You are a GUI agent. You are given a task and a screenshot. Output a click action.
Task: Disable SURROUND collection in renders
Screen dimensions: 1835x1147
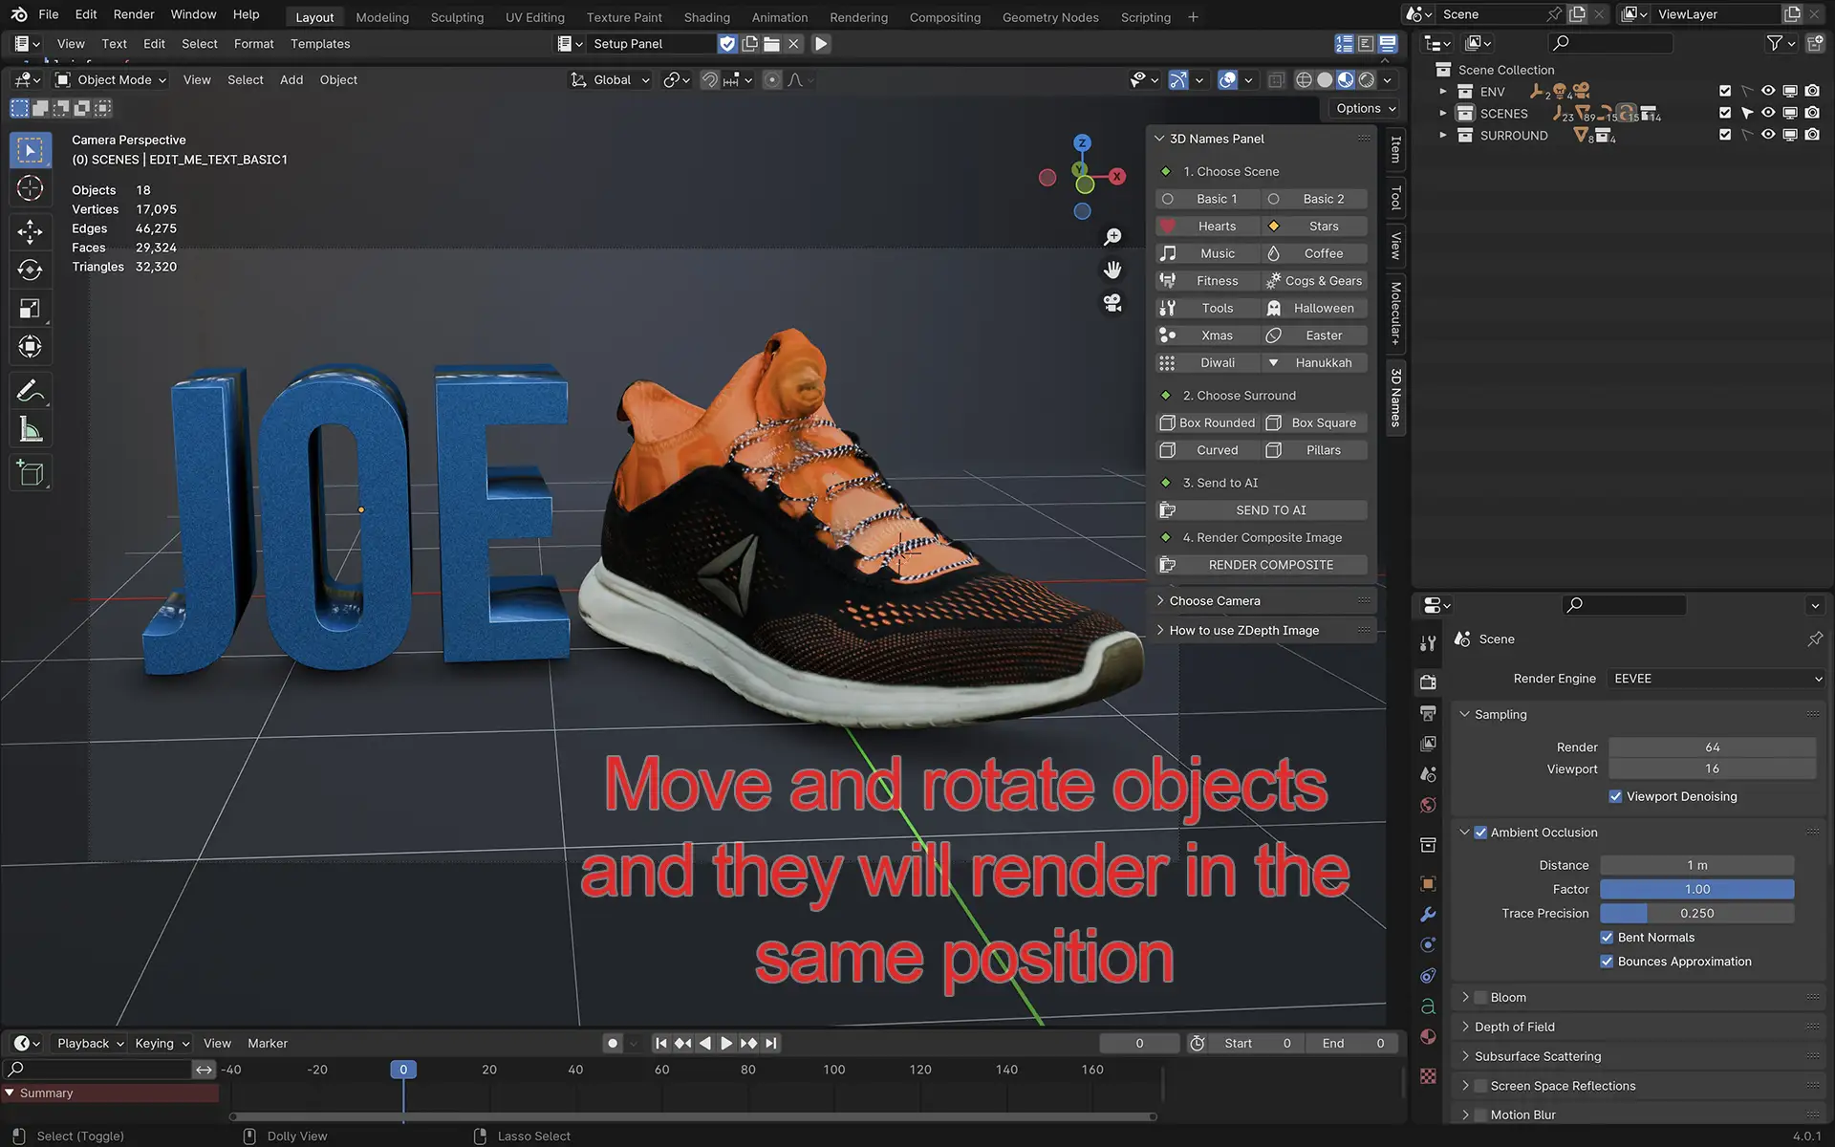(x=1812, y=135)
